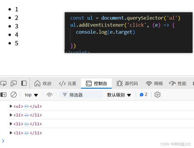This screenshot has height=148, width=194.
Task: Click the ellipsis badge inside the <ul> entry
Action: coord(26,106)
